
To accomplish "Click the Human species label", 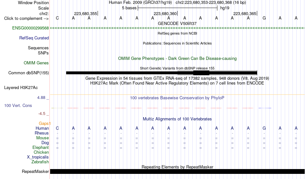I will coord(42,128).
